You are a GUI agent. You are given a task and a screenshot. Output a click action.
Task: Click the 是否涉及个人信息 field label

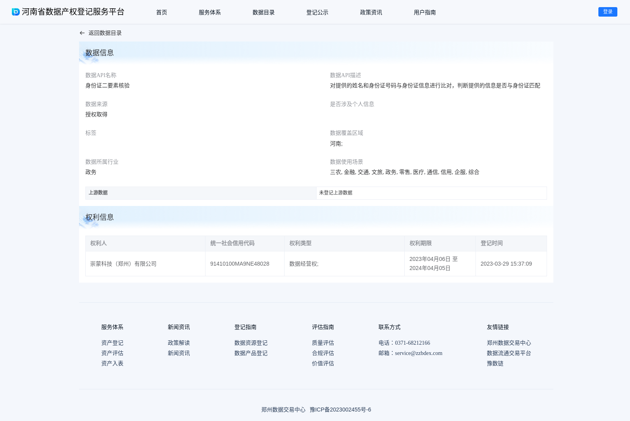pos(352,104)
